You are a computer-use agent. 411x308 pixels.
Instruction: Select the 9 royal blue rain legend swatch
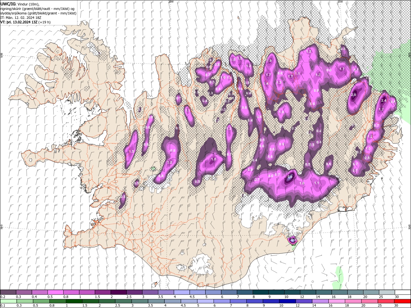271,301
